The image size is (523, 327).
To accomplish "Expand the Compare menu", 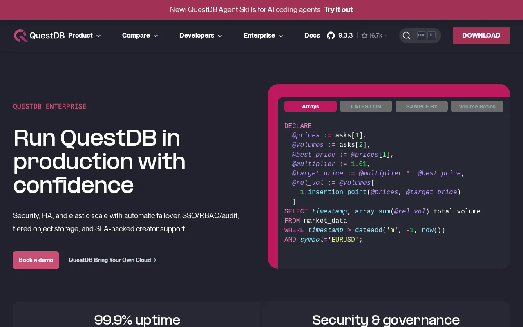I will pyautogui.click(x=140, y=36).
